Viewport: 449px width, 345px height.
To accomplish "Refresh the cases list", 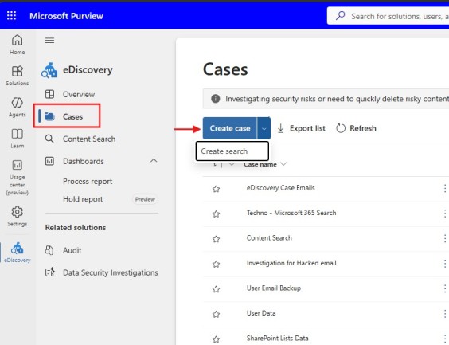I will click(356, 128).
